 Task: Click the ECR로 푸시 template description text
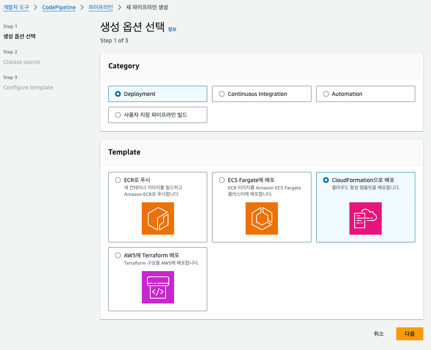pyautogui.click(x=153, y=191)
